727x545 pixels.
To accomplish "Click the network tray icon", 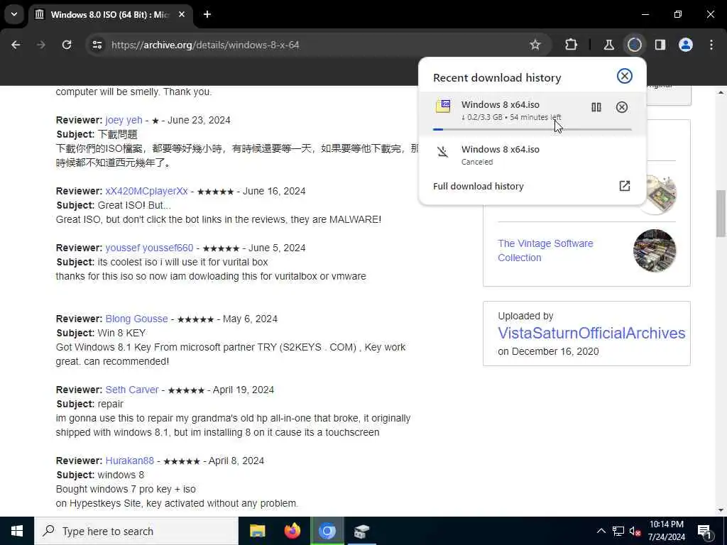I will [618, 531].
